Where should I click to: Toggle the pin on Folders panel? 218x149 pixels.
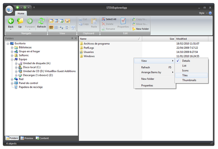(x=72, y=38)
